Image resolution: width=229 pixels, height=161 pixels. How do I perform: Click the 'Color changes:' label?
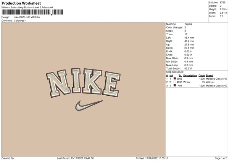tap(174, 27)
